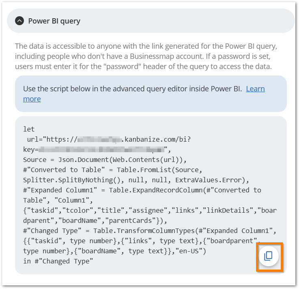Click the "taskid","tcolor","title" columns line
Image resolution: width=299 pixels, height=289 pixels.
(x=150, y=210)
